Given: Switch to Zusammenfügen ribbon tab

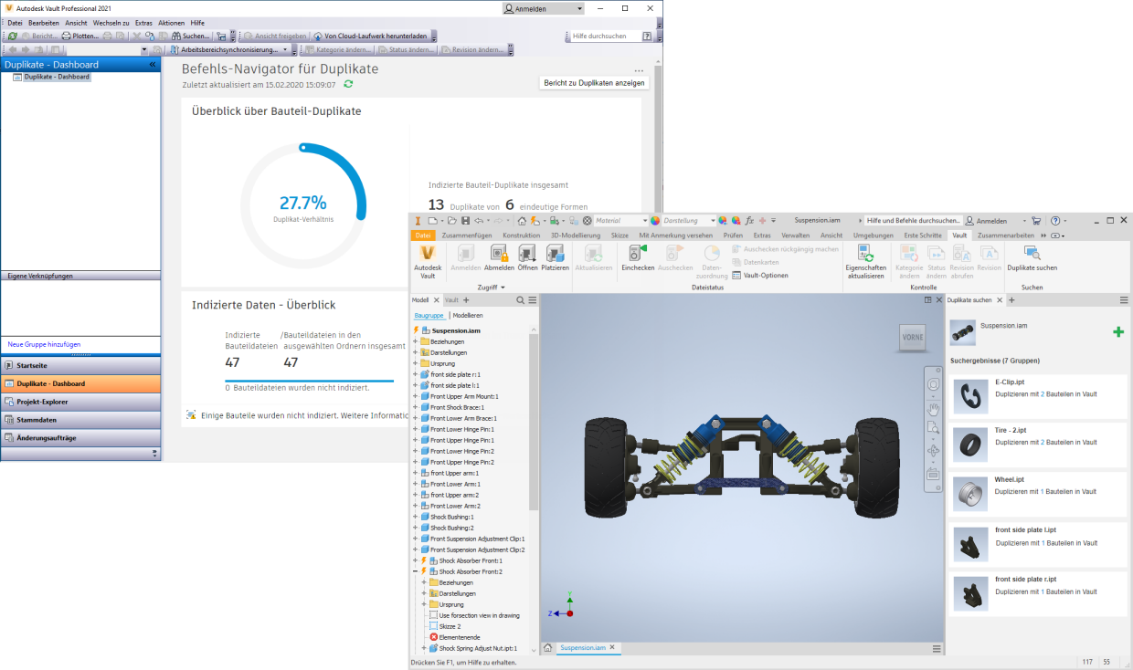Looking at the screenshot, I should (x=467, y=235).
